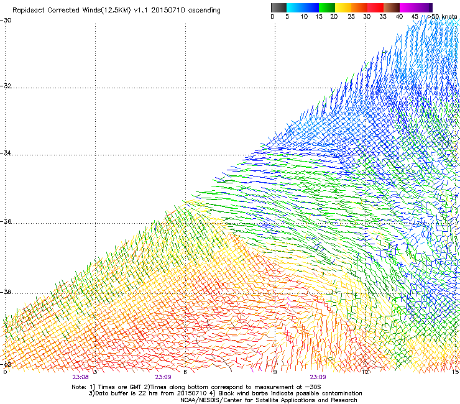460x404 pixels.
Task: Click 'Times along bottom correspond to measurement' note
Action: pos(223,387)
